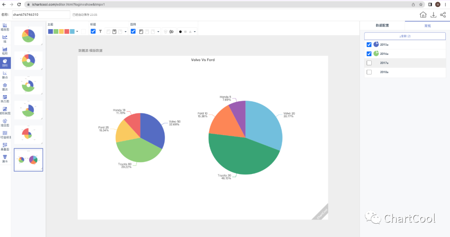450x237 pixels.
Task: Choose the partial rose chart template thumbnail
Action: pos(28,135)
